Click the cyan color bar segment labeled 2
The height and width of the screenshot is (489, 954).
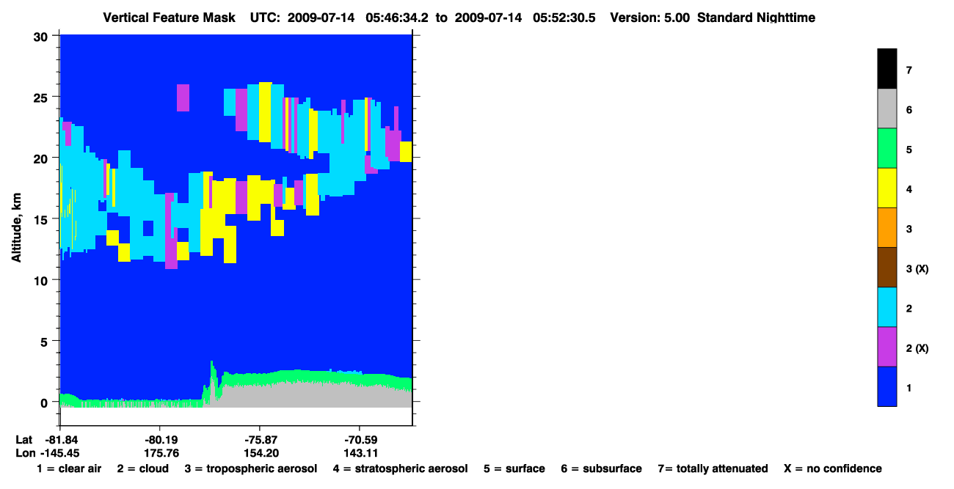[886, 306]
